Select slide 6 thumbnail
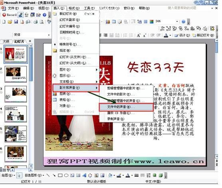 coord(16,154)
